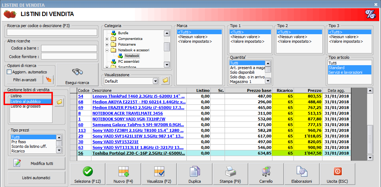This screenshot has height=187, width=381.
Task: Click the Duplica button
Action: [x=195, y=174]
